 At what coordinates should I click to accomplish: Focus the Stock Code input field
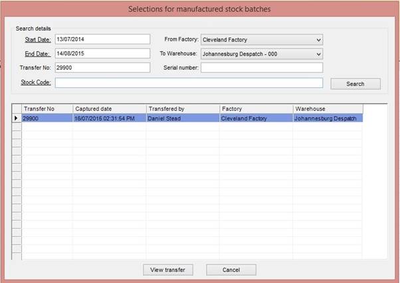click(x=189, y=83)
